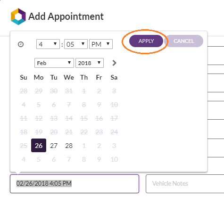Choose February 28 in the calendar
The height and width of the screenshot is (213, 224).
click(x=69, y=146)
